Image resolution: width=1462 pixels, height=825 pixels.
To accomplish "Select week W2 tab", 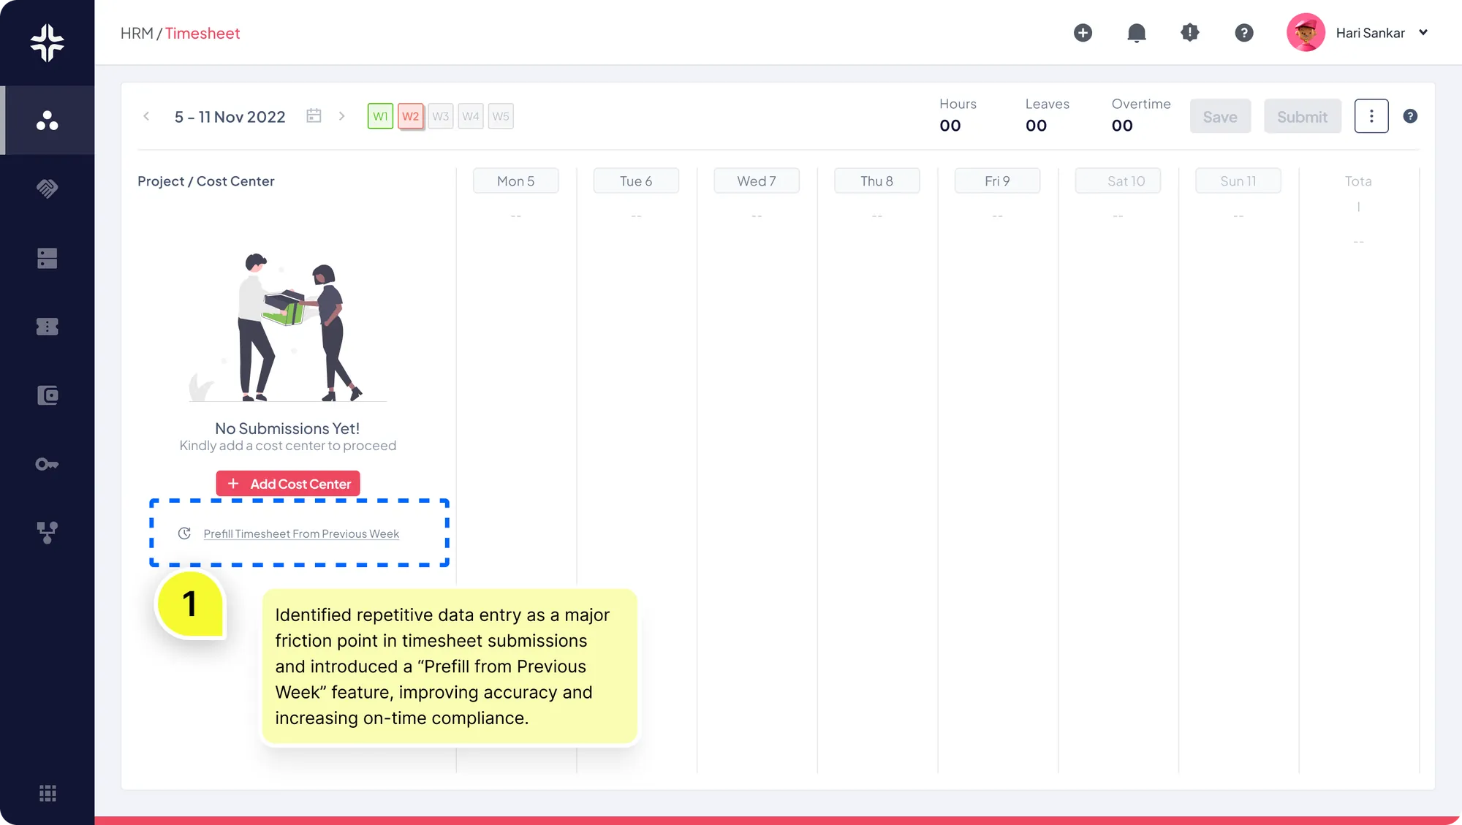I will [410, 116].
